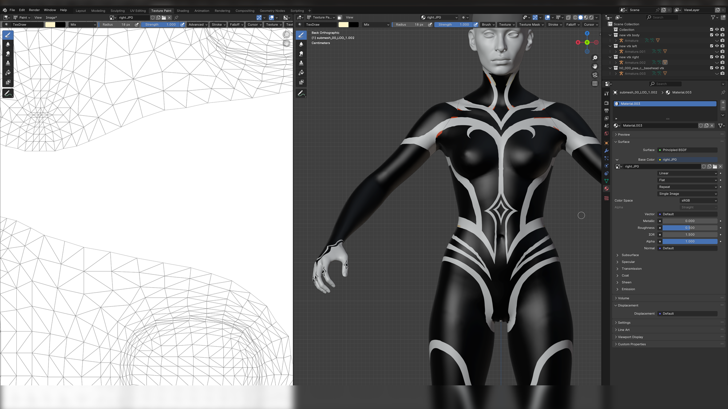Image resolution: width=728 pixels, height=409 pixels.
Task: Click the Principled BSDF surface shader button
Action: [687, 150]
